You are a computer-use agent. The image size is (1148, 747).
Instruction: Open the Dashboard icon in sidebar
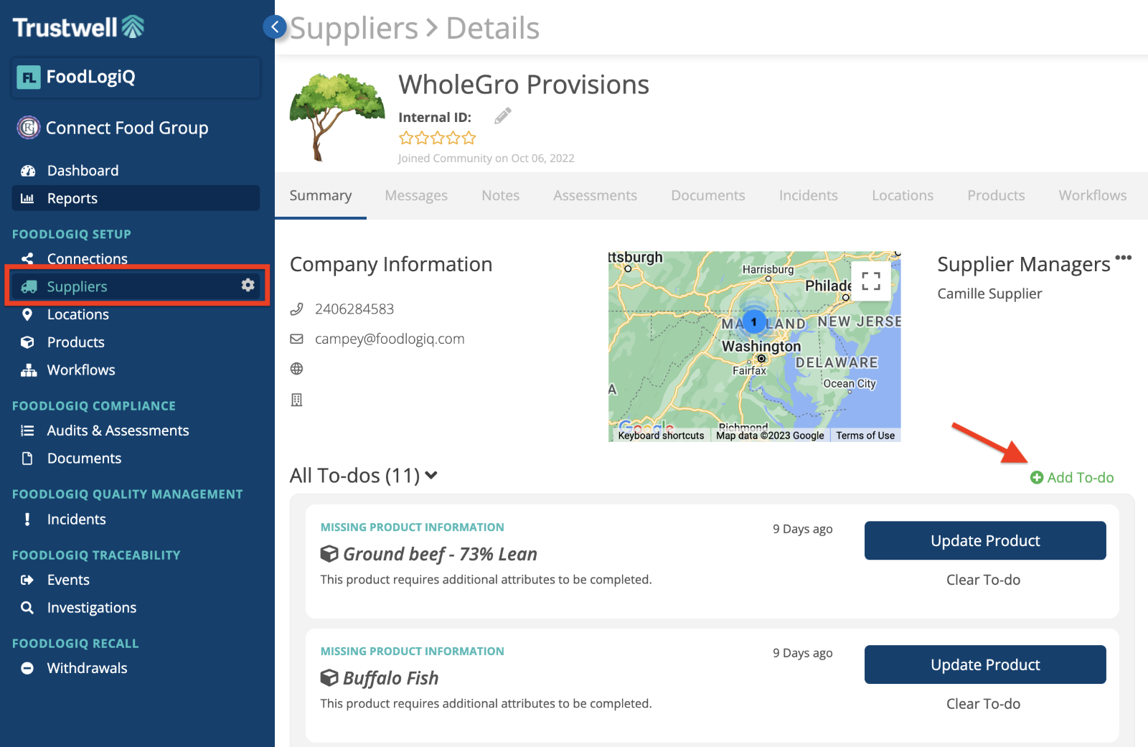click(x=28, y=171)
